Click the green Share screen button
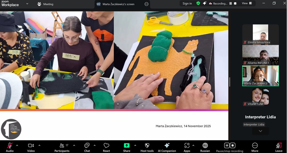This screenshot has height=153, width=287. [126, 146]
